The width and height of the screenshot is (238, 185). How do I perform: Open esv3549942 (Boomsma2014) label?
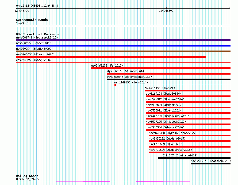coord(165,99)
